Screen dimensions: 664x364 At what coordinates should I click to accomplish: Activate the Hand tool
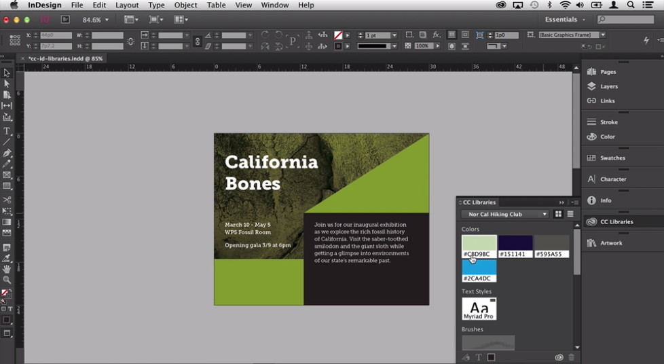point(7,269)
